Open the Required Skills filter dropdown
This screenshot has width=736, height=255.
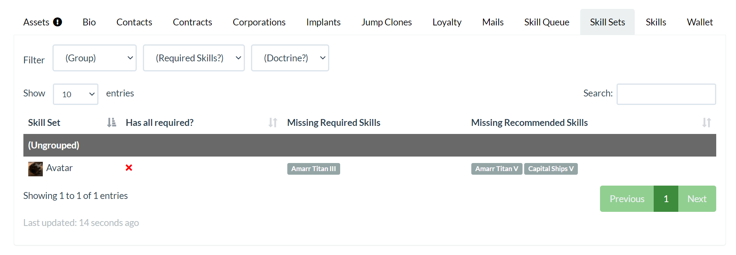tap(194, 58)
